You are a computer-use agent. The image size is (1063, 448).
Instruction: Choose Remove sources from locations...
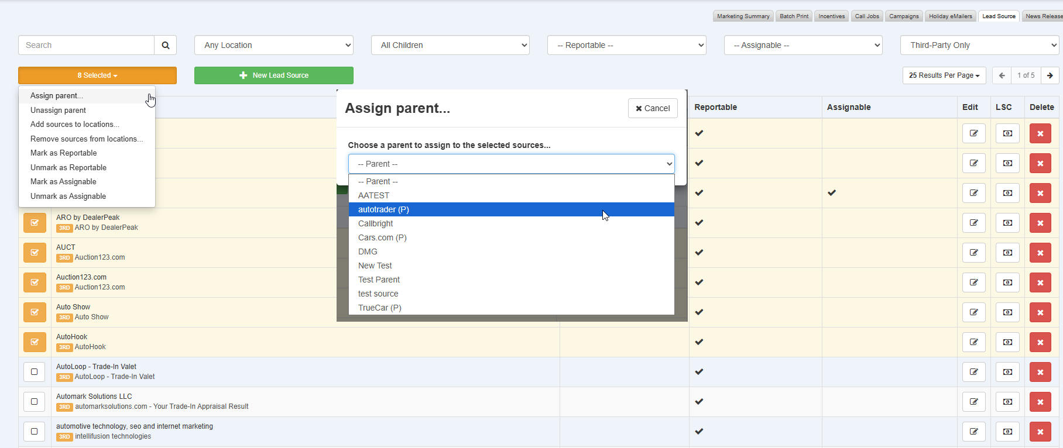(87, 139)
